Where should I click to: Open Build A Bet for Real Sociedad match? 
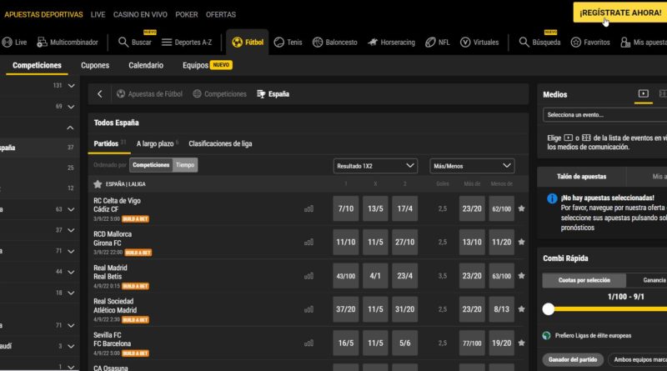pos(135,319)
